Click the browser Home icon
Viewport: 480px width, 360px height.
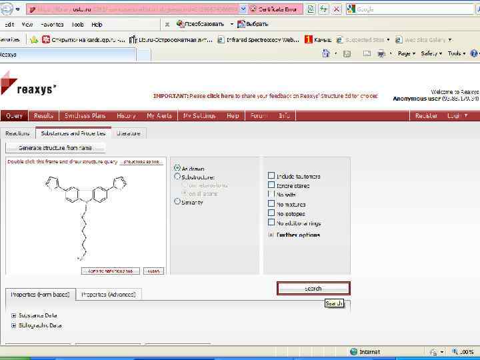(x=326, y=53)
